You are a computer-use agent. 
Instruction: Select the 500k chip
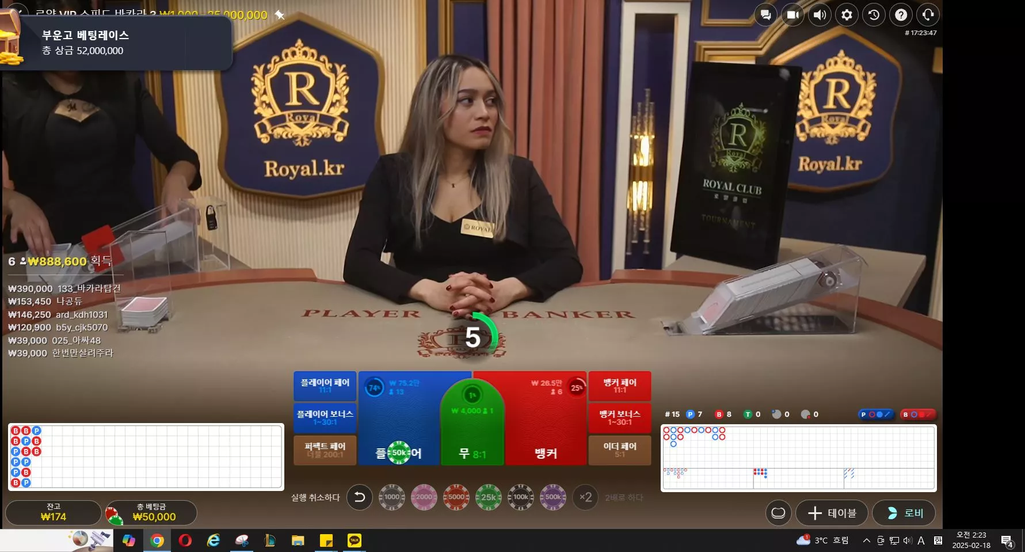pos(553,497)
